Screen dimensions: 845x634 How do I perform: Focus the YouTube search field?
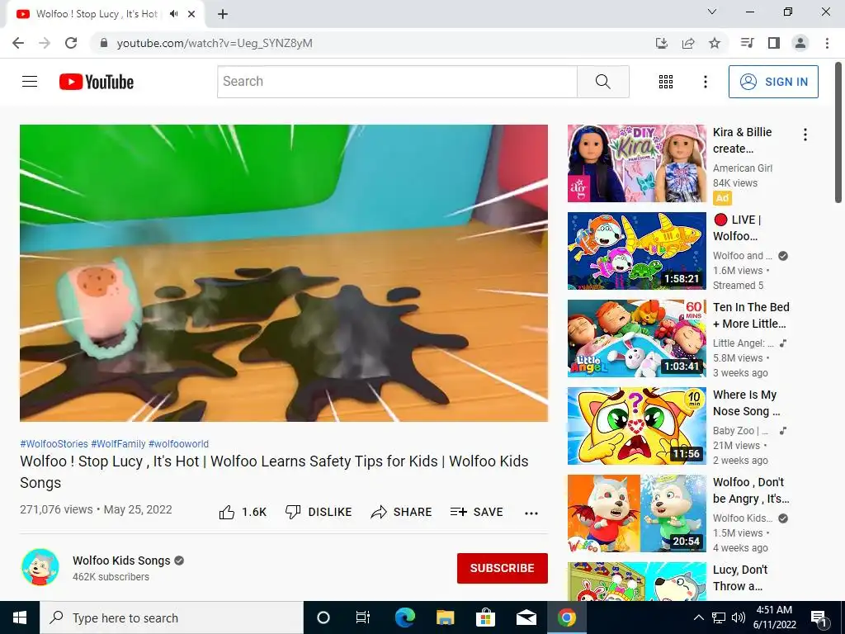click(x=397, y=82)
